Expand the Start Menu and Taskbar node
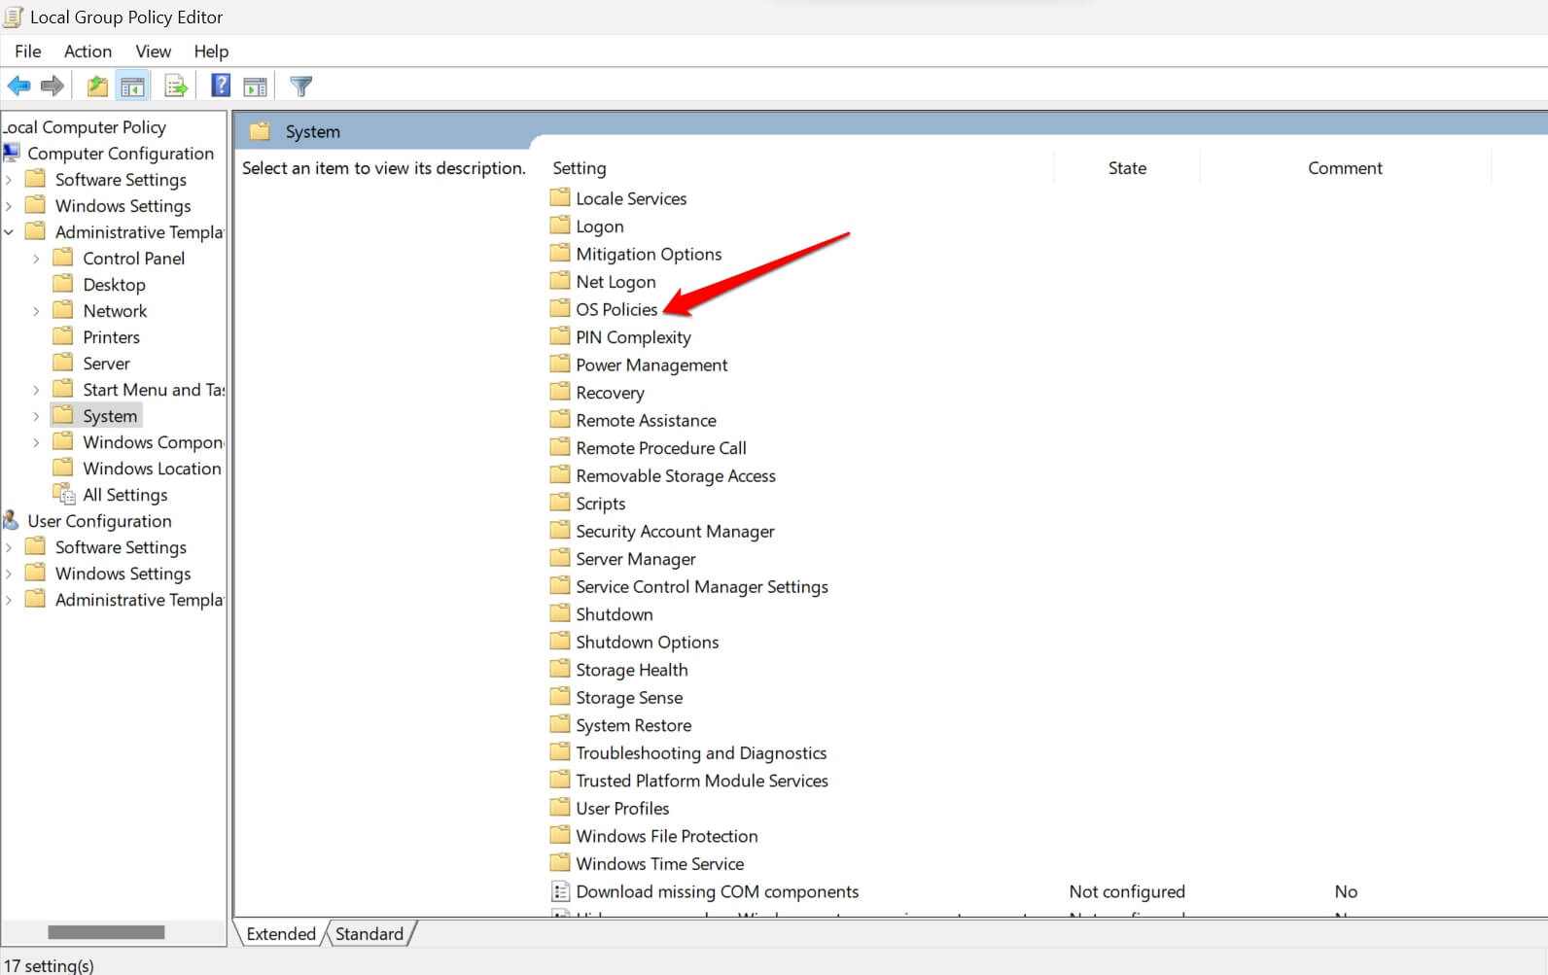Screen dimensions: 1548x975 coord(37,389)
